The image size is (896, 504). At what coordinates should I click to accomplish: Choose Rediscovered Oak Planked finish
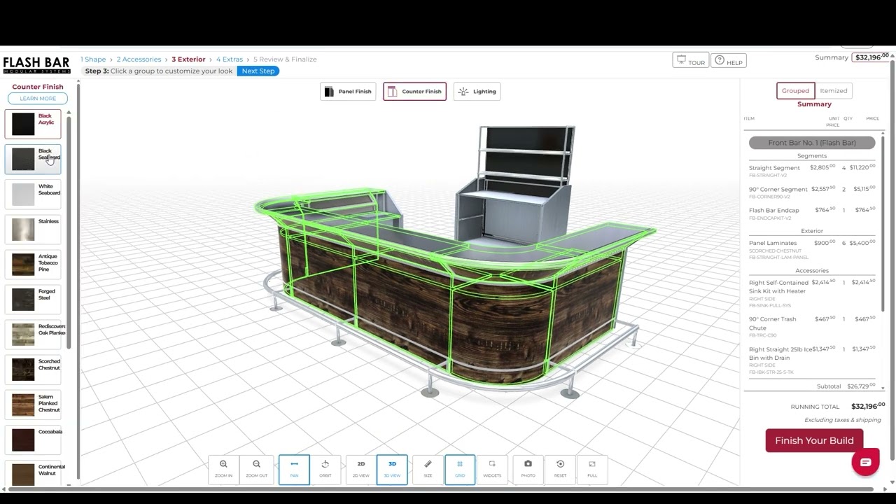(33, 334)
